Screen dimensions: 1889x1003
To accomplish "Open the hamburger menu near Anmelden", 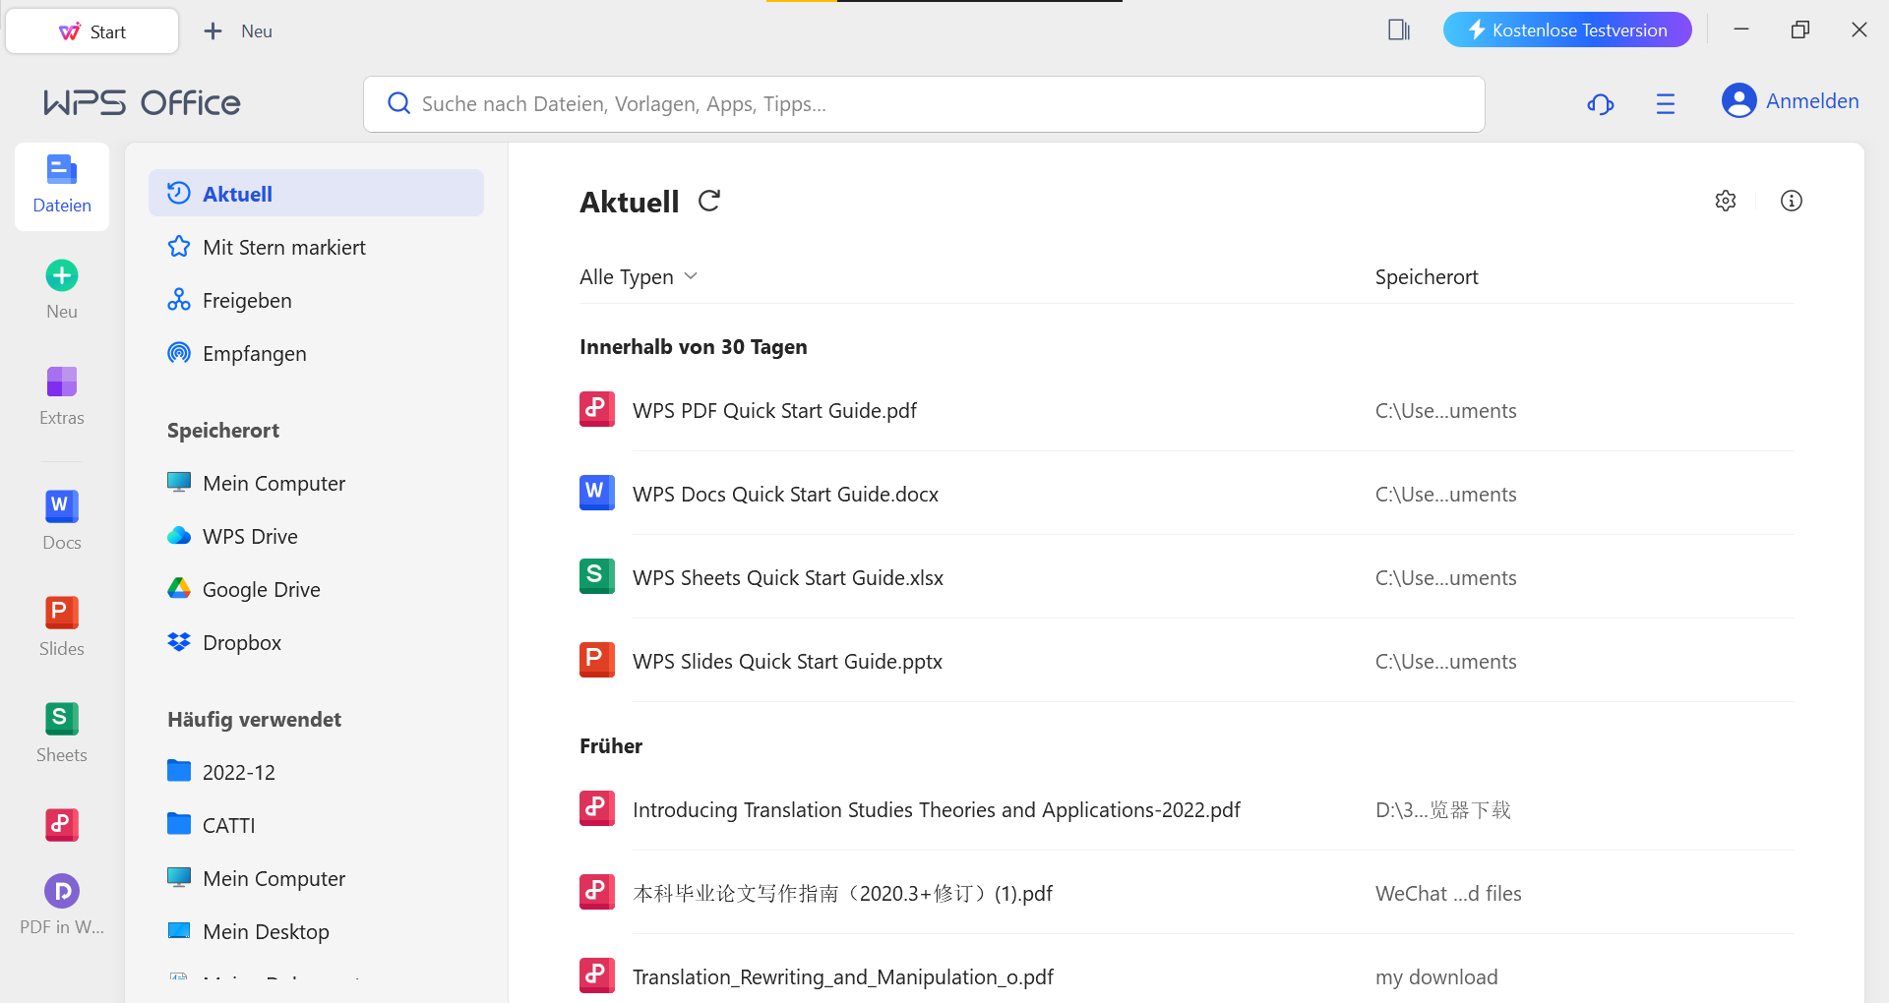I will click(x=1666, y=103).
